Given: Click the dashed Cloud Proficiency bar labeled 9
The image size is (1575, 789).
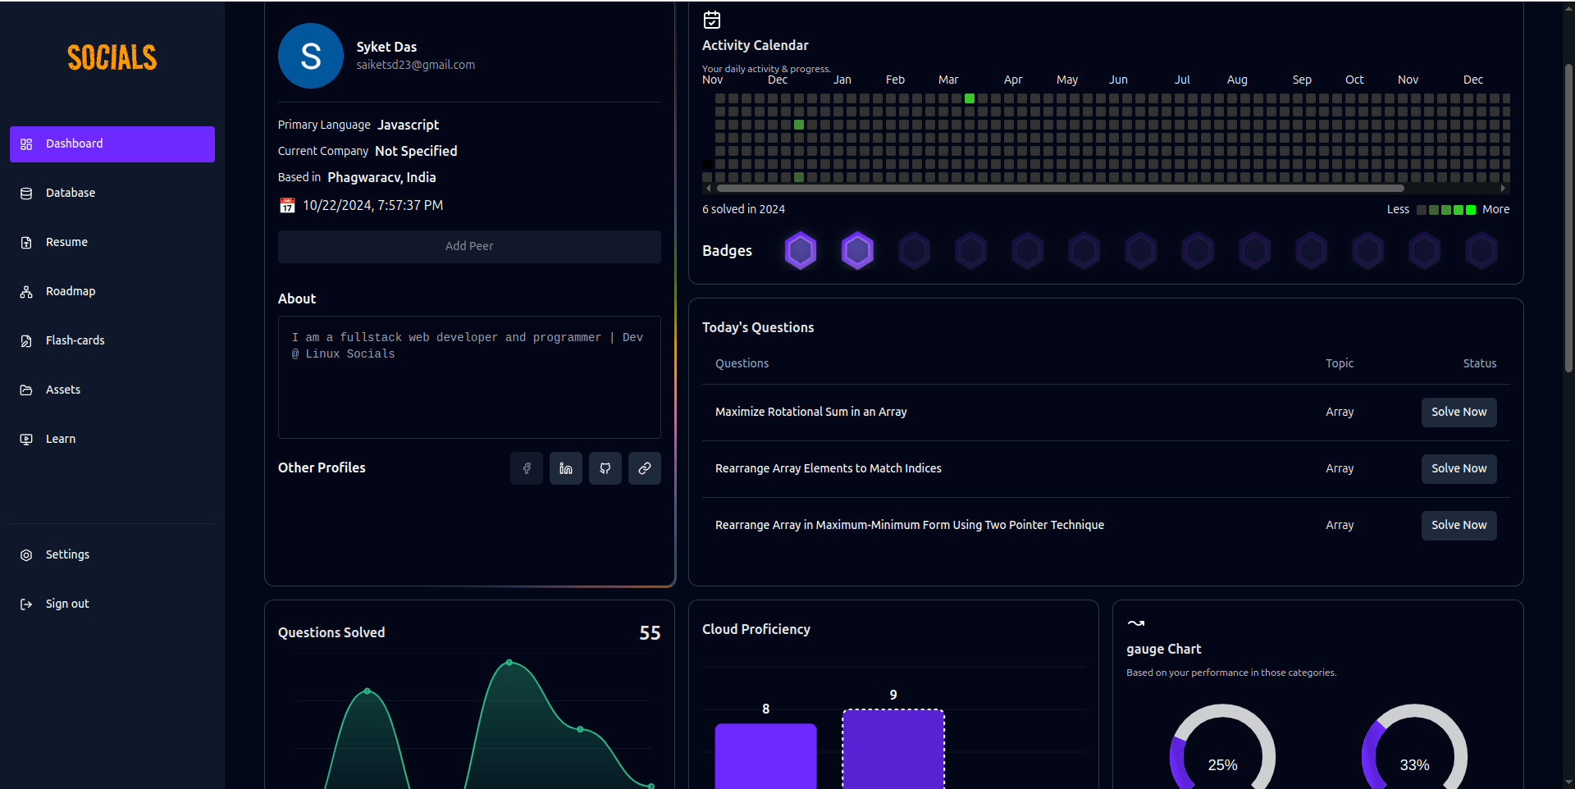Looking at the screenshot, I should [x=893, y=750].
